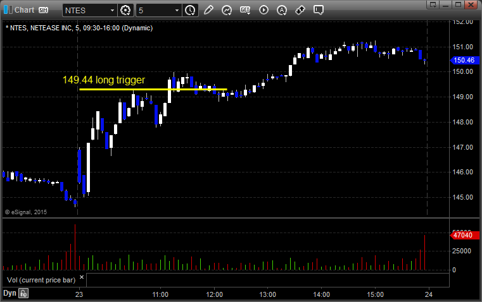Click the 145.00 price axis label
The width and height of the screenshot is (482, 302).
pos(462,197)
